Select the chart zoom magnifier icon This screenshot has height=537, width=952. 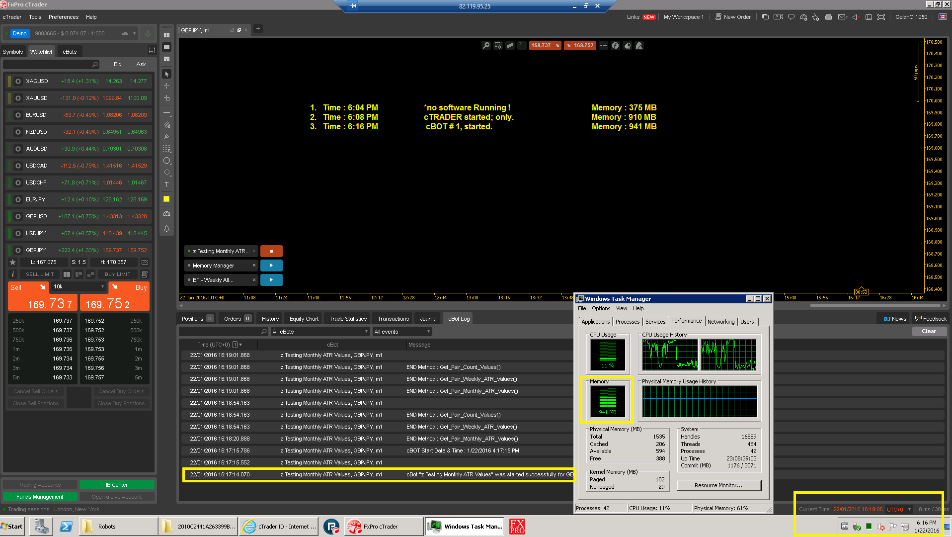coord(486,45)
